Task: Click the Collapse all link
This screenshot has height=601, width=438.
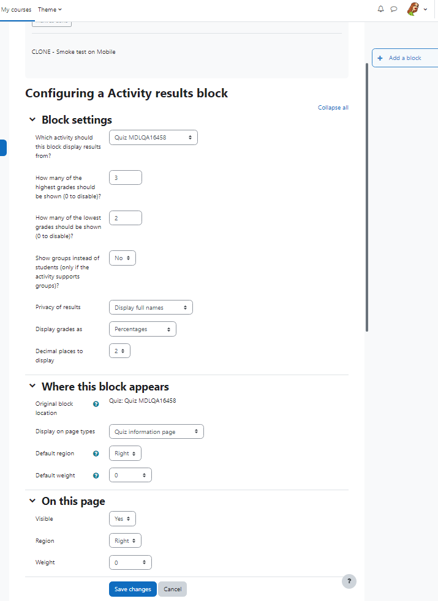Action: (333, 108)
